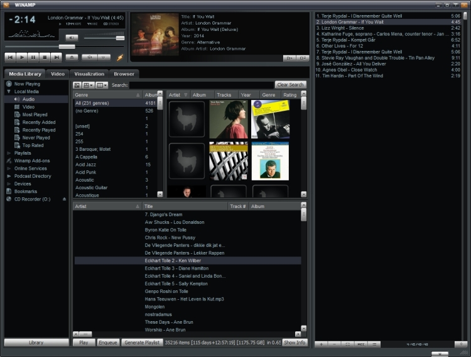
Task: Select the Acid Jazz genre
Action: 116,165
